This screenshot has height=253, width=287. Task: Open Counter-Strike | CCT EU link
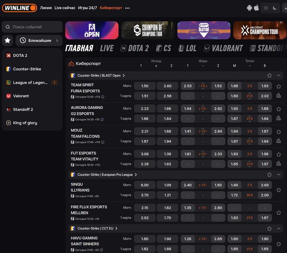(97, 228)
